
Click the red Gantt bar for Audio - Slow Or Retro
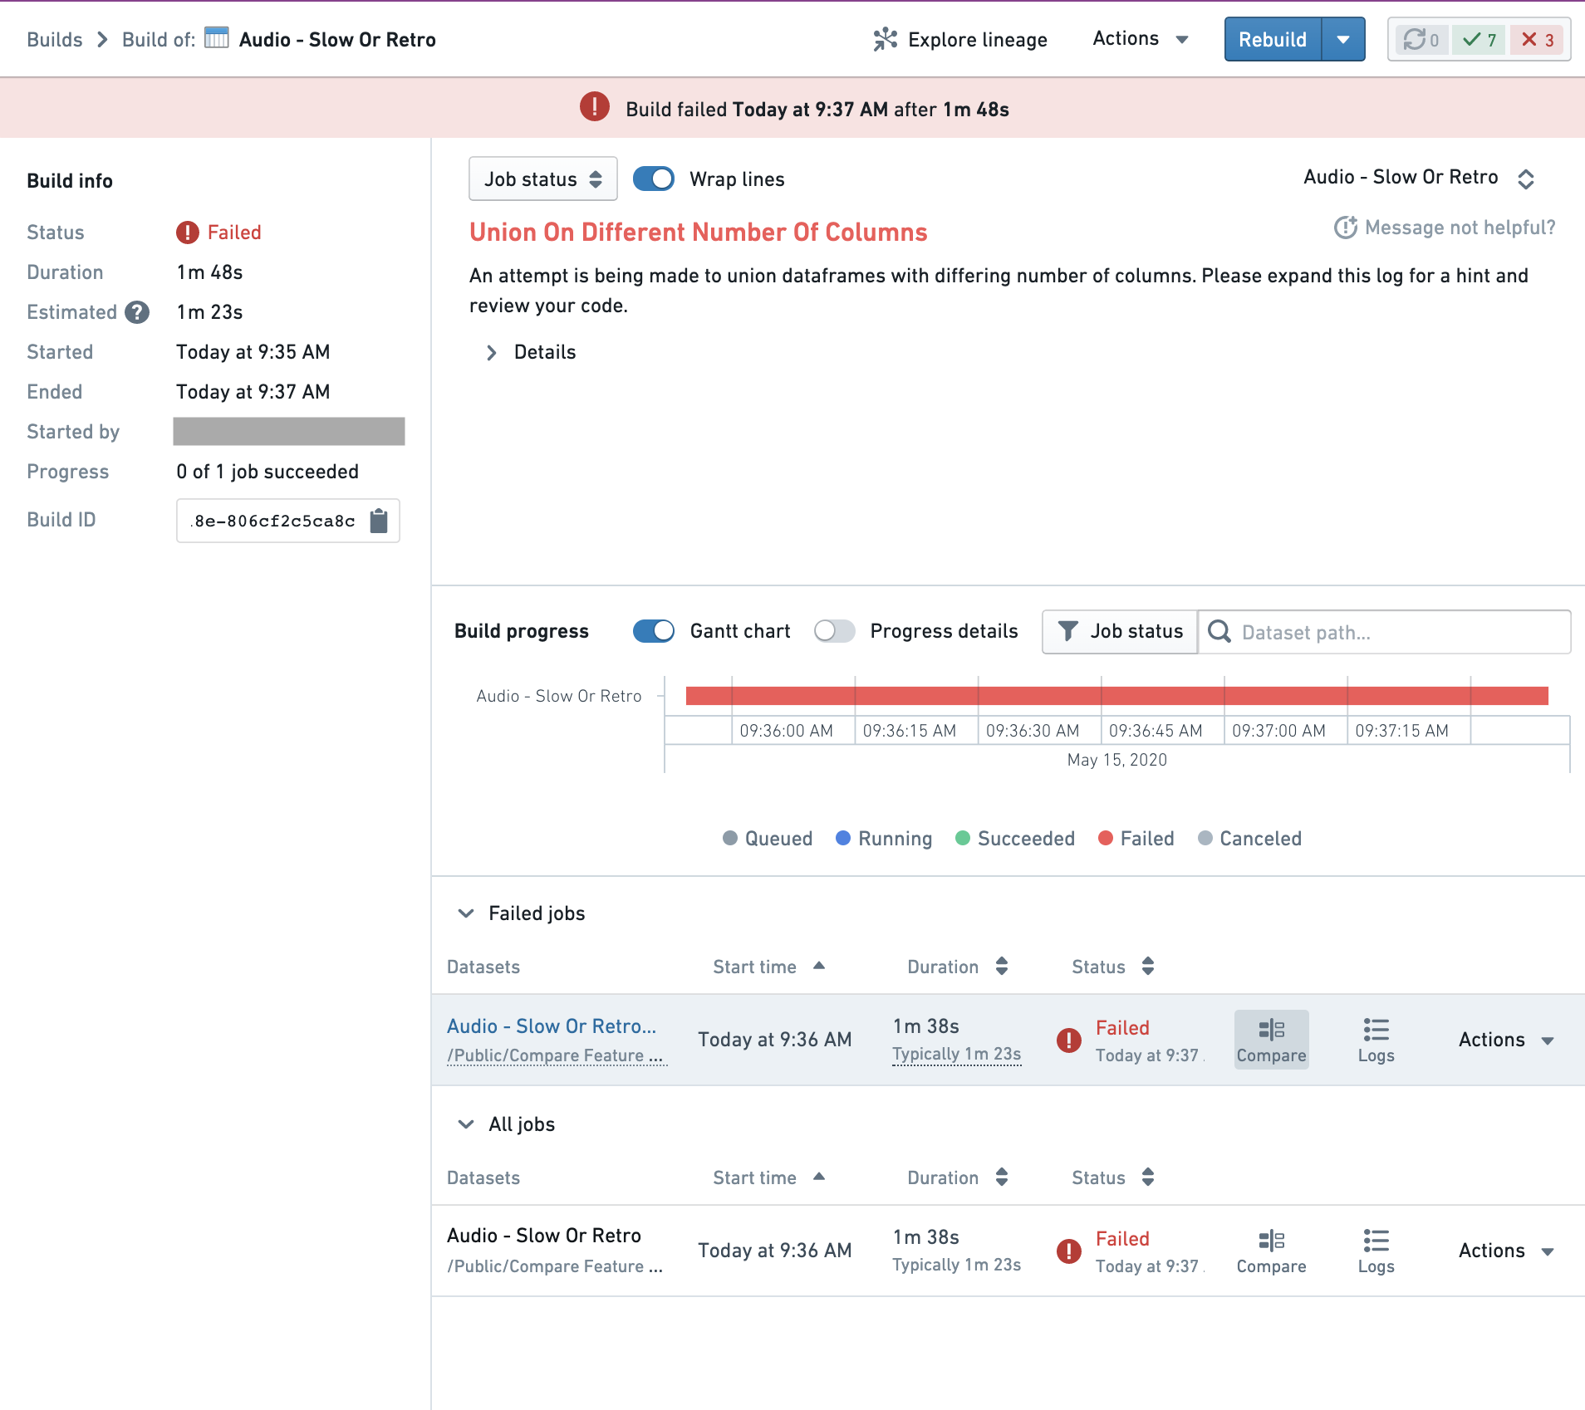(1116, 696)
